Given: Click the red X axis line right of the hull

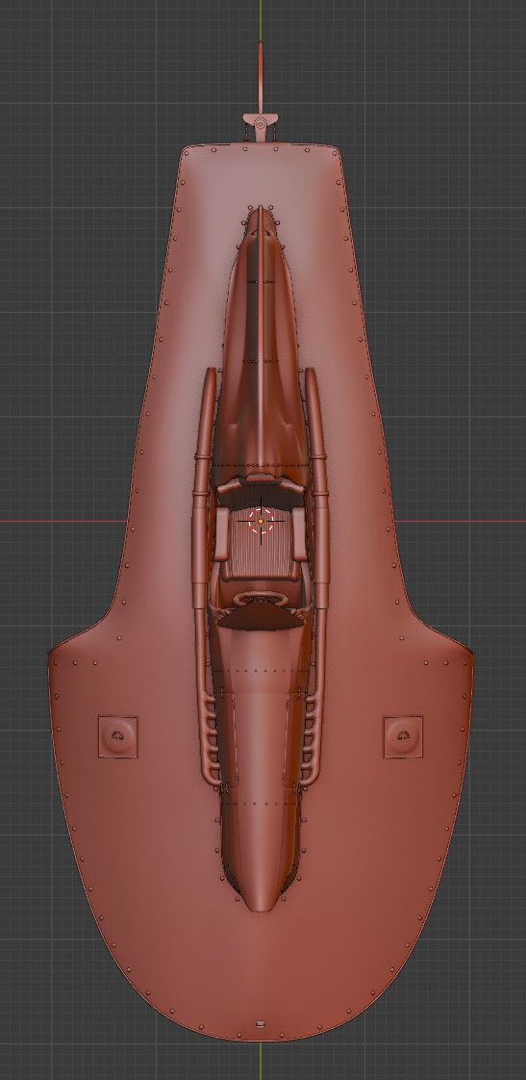Looking at the screenshot, I should [462, 521].
